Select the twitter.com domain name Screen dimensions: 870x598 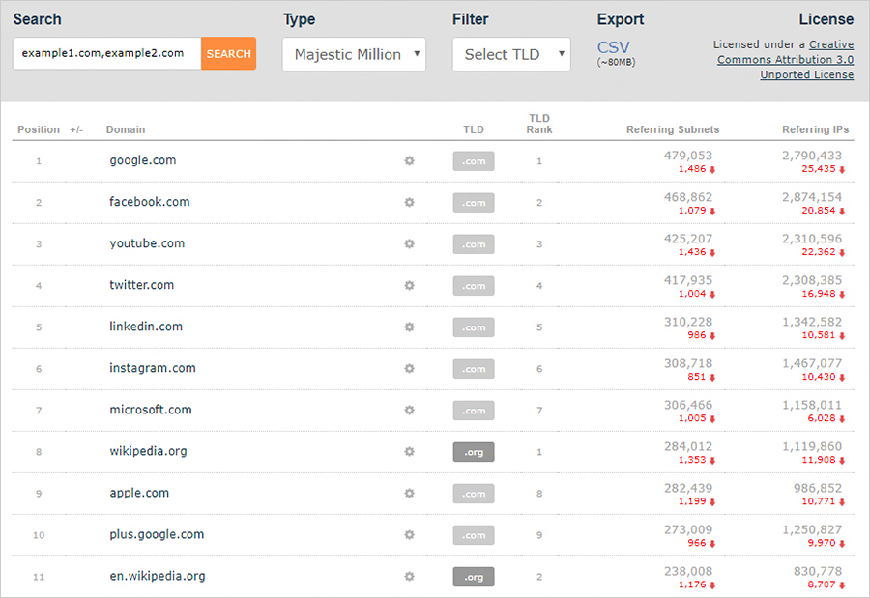point(141,285)
